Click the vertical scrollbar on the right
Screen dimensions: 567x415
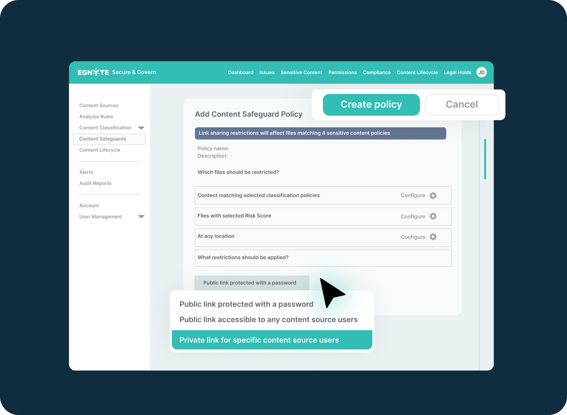(485, 159)
